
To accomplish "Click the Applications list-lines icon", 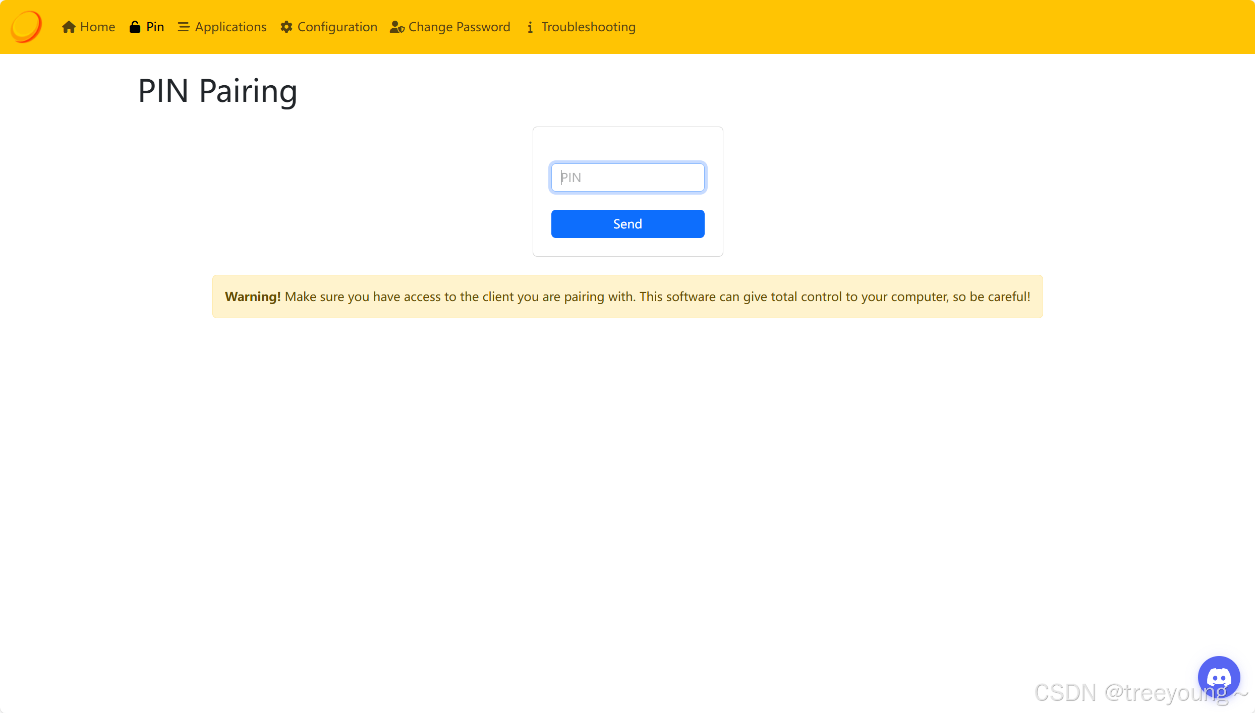I will tap(184, 27).
